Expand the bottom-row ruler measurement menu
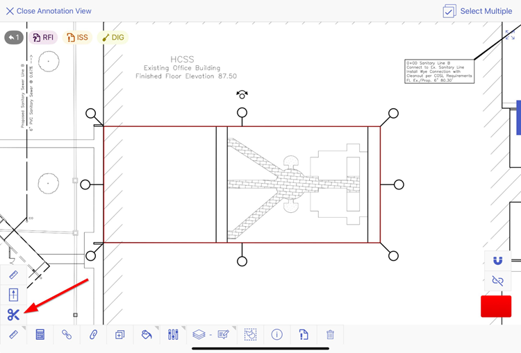Viewport: 521px width, 353px height. pos(13,334)
